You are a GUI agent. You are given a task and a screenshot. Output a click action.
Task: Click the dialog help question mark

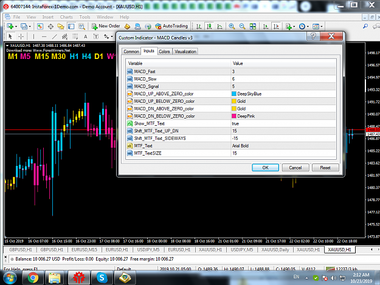coord(313,36)
